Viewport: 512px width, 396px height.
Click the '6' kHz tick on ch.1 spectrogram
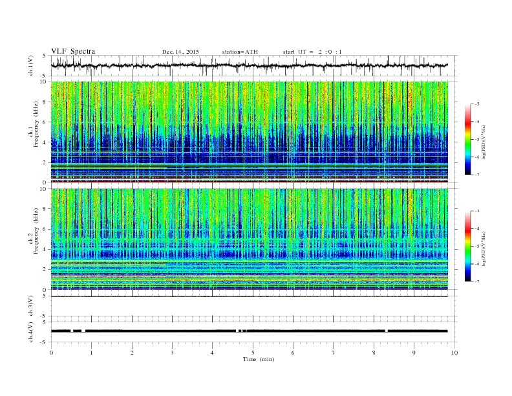45,122
